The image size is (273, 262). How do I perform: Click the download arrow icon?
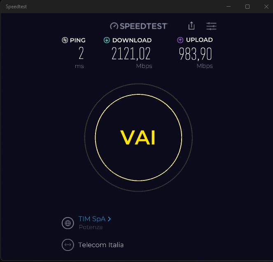pos(107,40)
